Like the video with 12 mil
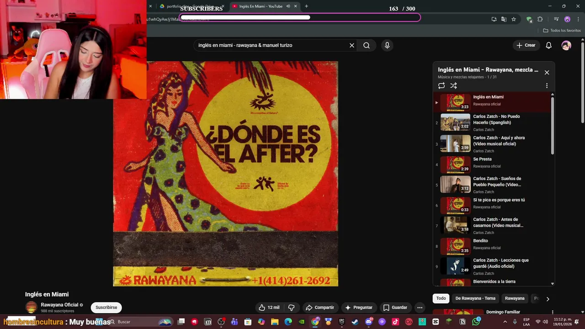This screenshot has height=329, width=585. pos(269,308)
